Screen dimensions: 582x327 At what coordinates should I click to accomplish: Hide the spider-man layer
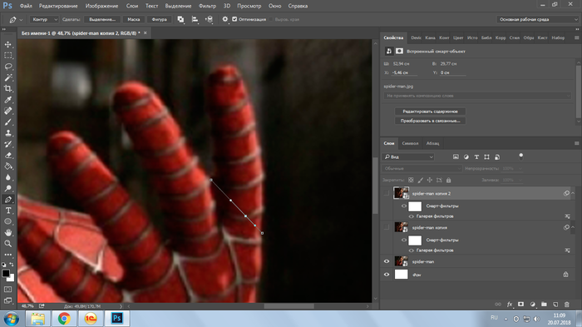tap(387, 261)
